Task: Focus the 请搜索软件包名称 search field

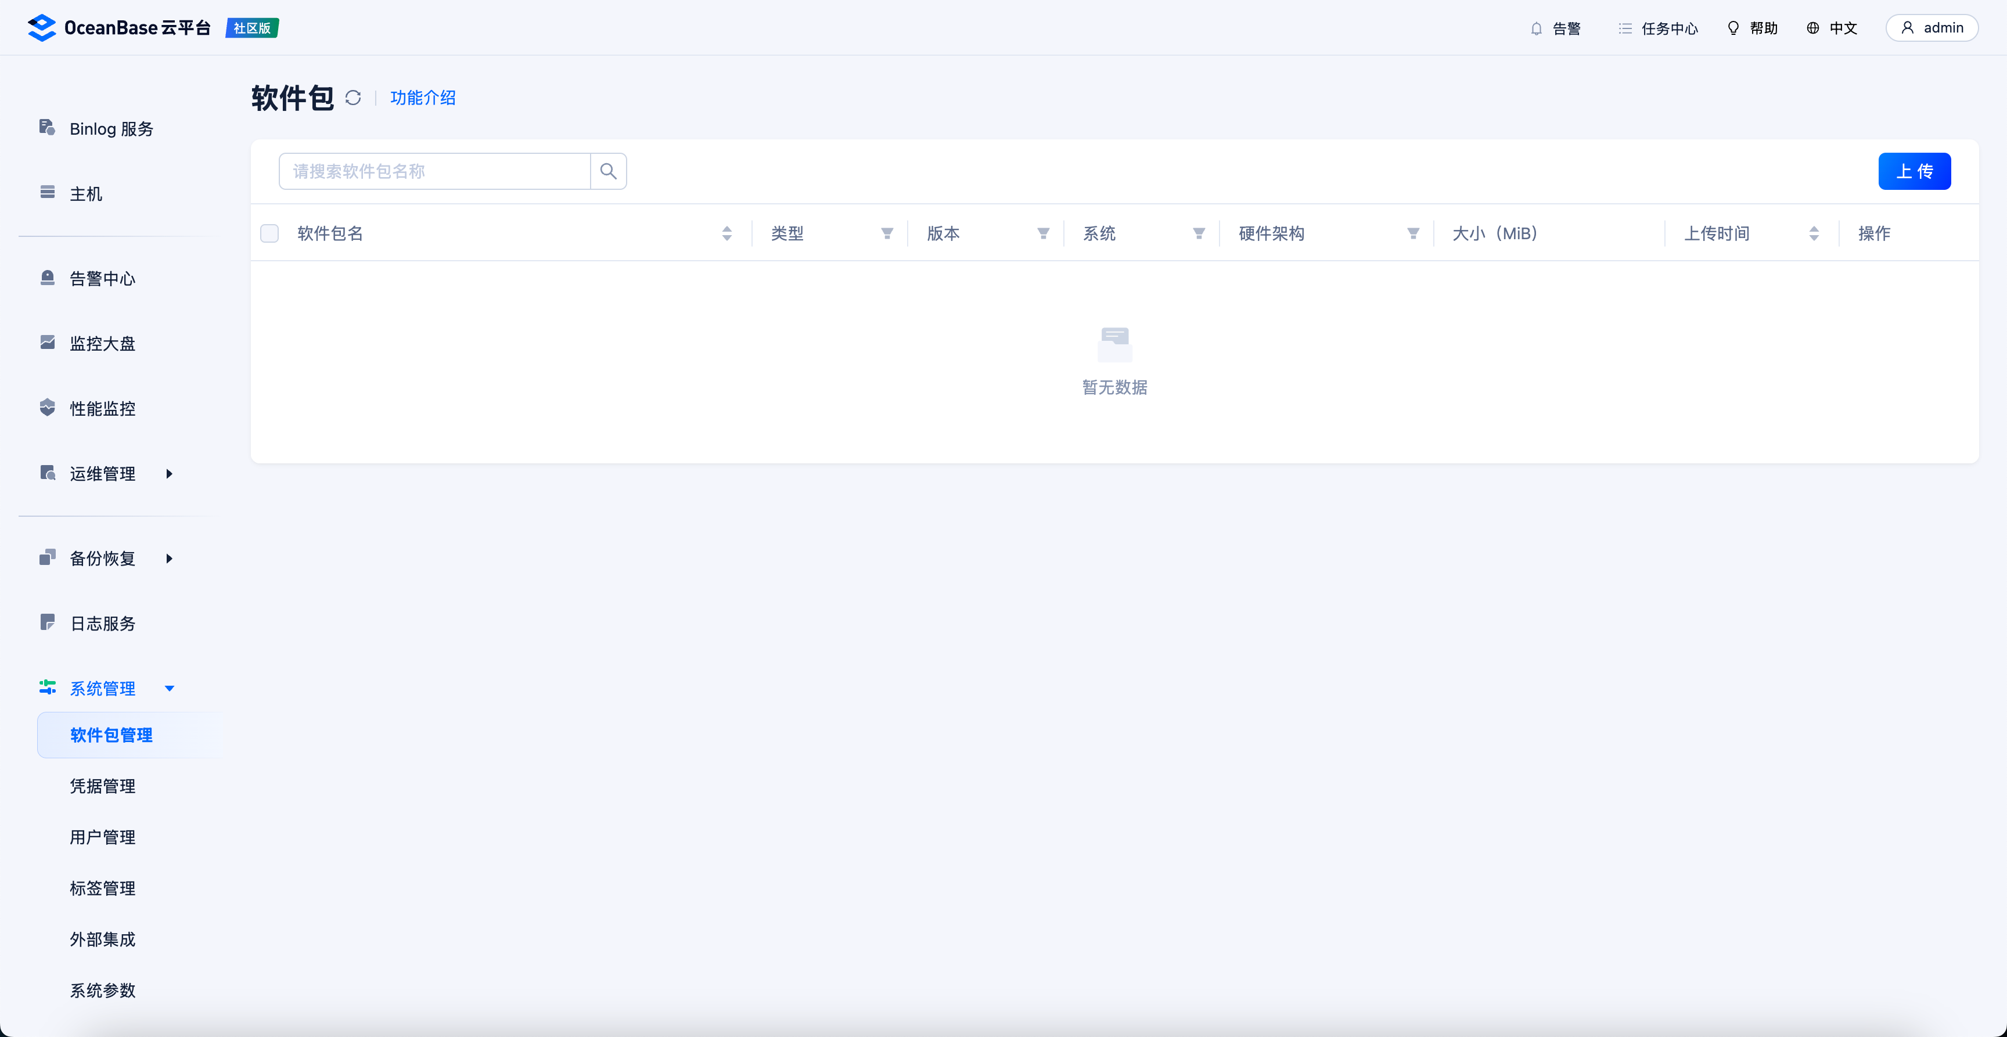Action: 435,171
